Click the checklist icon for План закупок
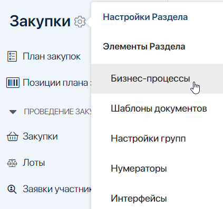 12,56
